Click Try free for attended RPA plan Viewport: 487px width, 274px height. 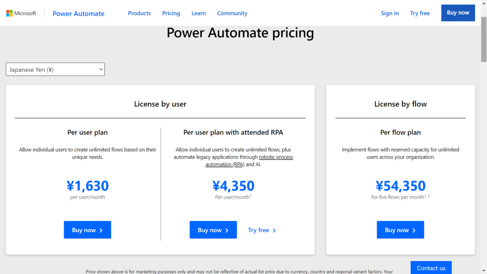coord(262,230)
